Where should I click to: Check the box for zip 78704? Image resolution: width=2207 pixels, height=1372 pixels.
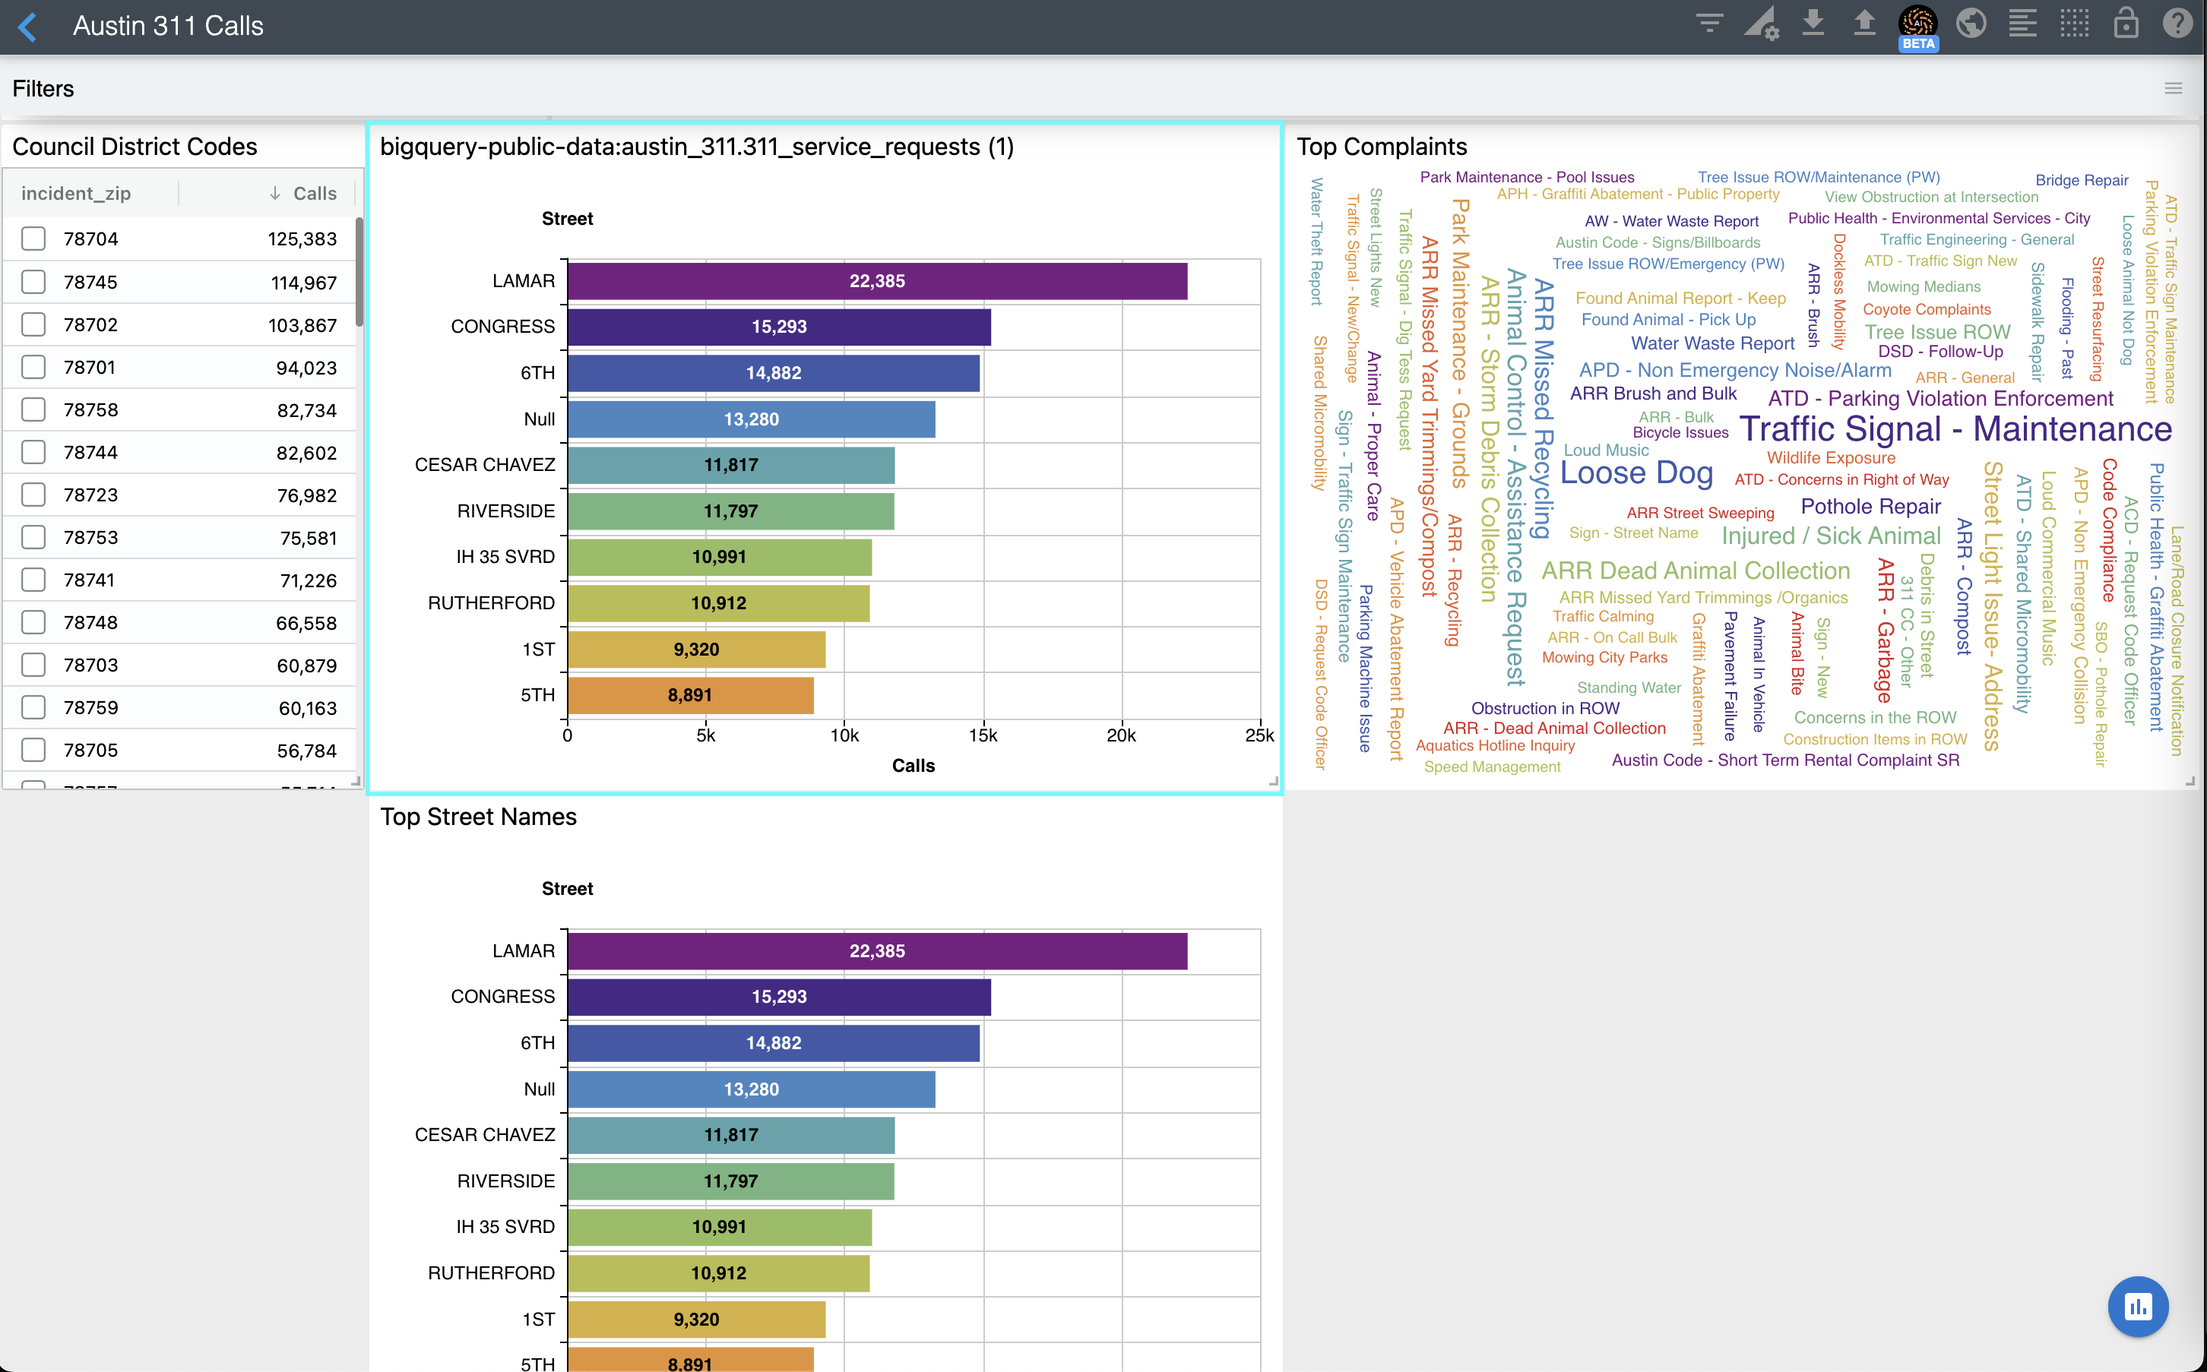click(x=33, y=239)
